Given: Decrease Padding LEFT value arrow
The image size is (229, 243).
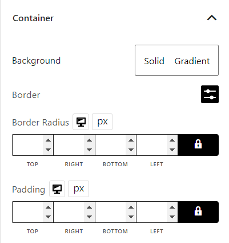Looking at the screenshot, I should (172, 217).
